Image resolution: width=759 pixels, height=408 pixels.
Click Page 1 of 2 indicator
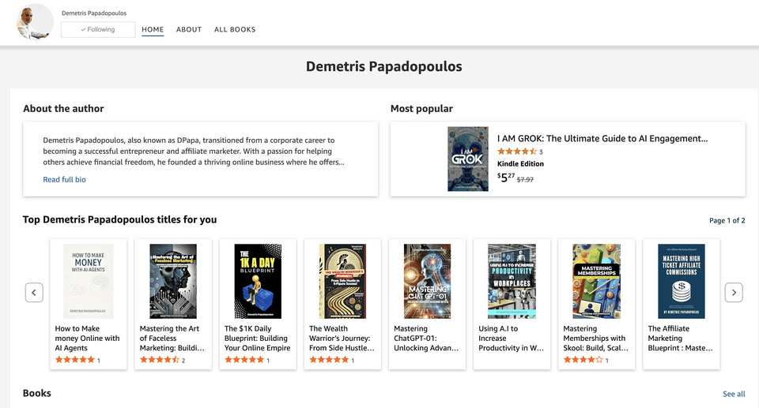(x=727, y=220)
